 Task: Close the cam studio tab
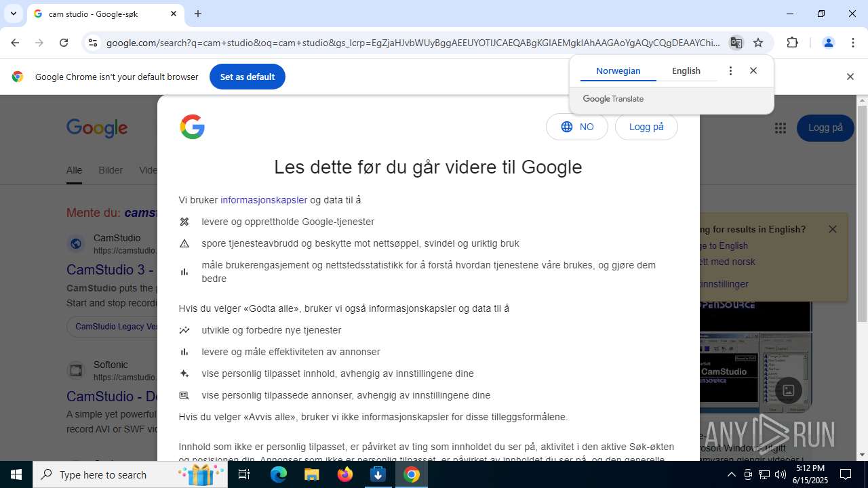click(x=174, y=14)
